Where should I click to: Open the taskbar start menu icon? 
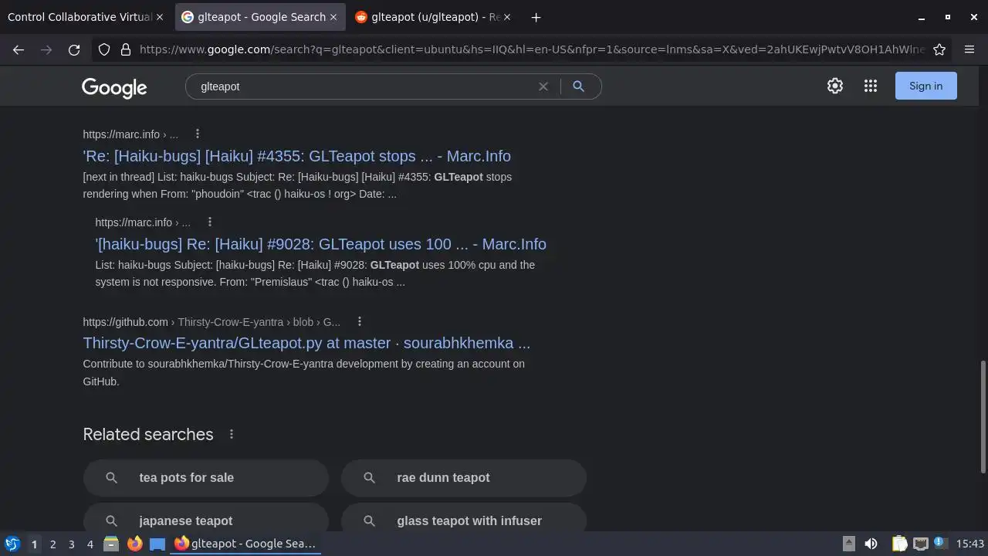tap(12, 544)
